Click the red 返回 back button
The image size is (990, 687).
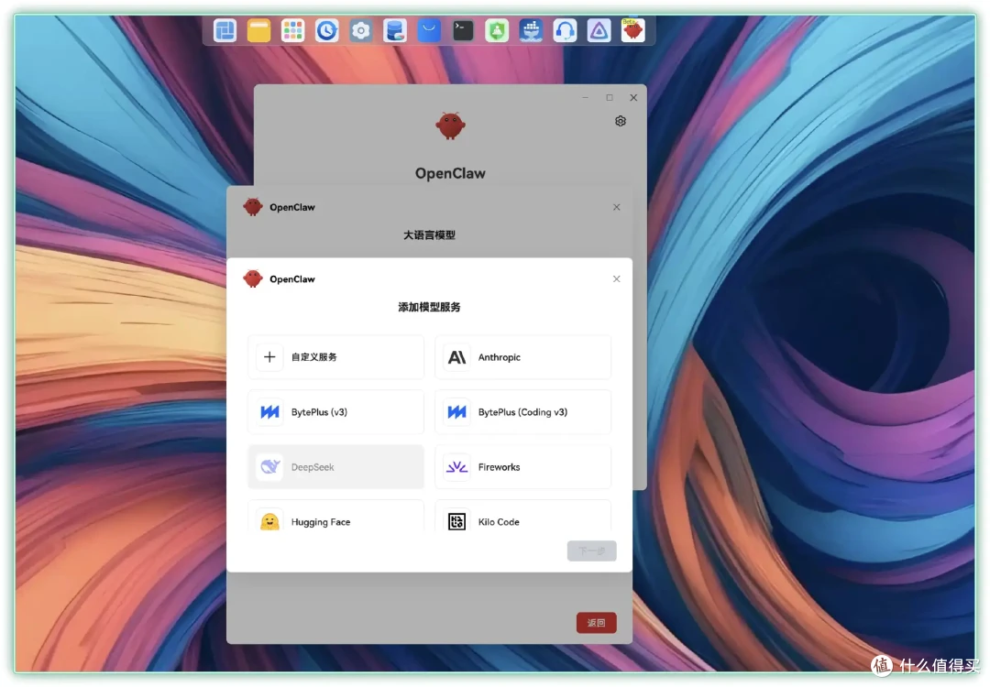[x=596, y=623]
